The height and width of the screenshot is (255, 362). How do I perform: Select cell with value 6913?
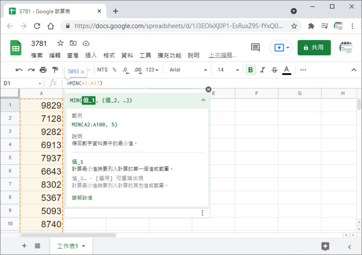41,145
